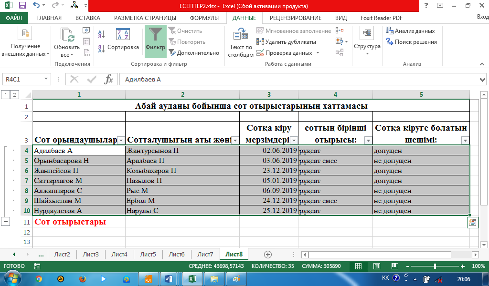Expand the formula bar chevron
Image resolution: width=489 pixels, height=286 pixels.
tap(483, 80)
